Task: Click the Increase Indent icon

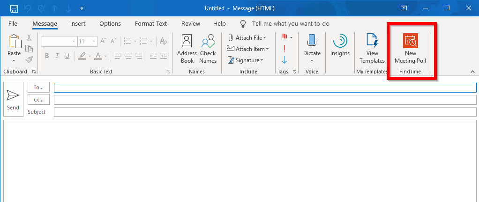Action: point(164,56)
